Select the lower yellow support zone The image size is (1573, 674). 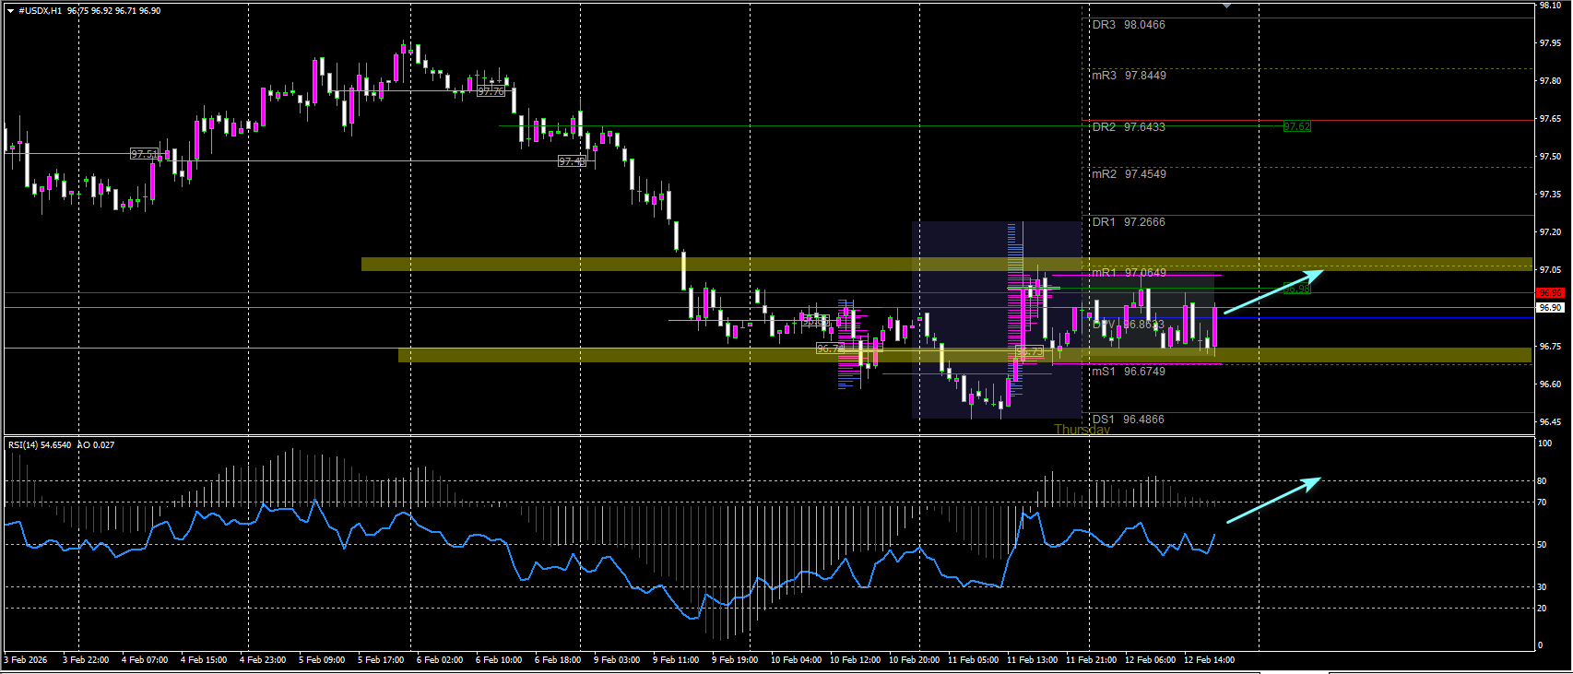(965, 355)
